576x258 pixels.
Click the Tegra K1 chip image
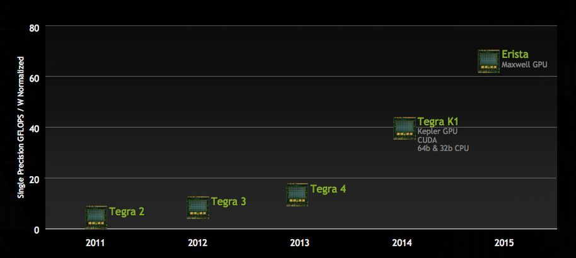[x=405, y=128]
